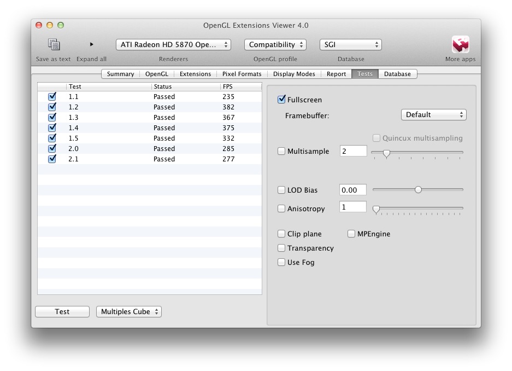Open the More apps icon

point(461,44)
